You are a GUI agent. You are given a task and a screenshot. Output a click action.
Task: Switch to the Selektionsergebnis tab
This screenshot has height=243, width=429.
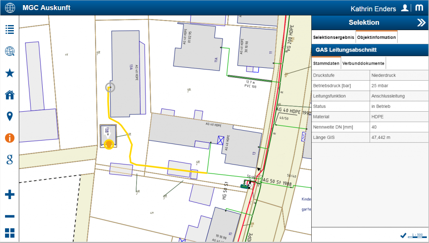(x=333, y=37)
